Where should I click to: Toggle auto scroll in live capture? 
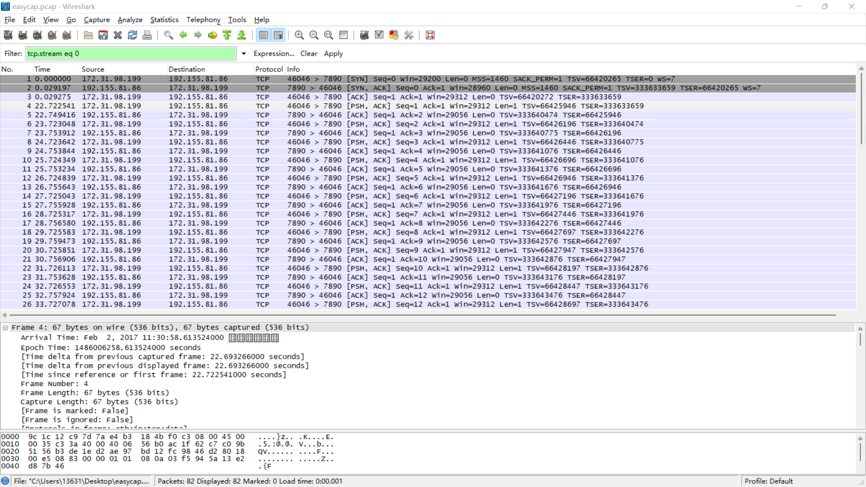[278, 35]
